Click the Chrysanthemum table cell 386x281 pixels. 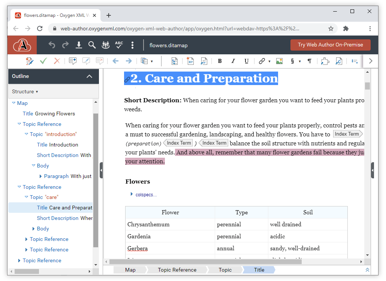pyautogui.click(x=170, y=224)
